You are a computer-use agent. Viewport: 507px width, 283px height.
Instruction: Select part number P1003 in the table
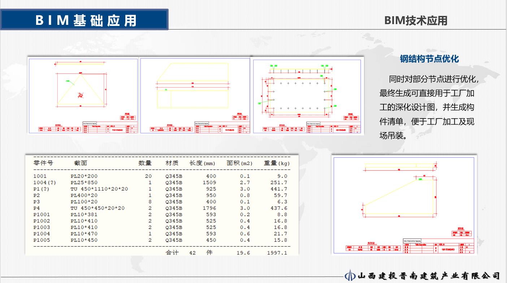tap(42, 227)
